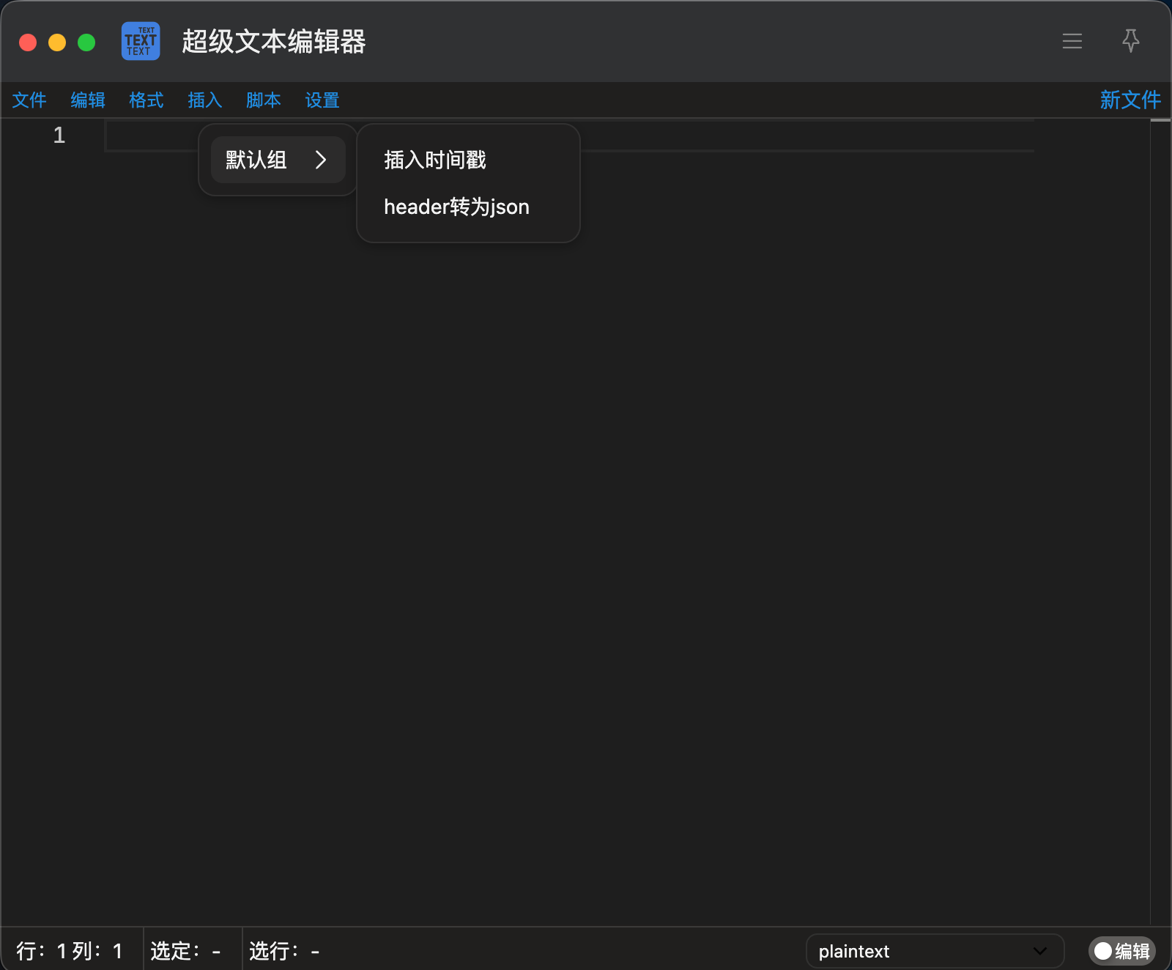Open the 设置 menu
Image resolution: width=1172 pixels, height=970 pixels.
[322, 100]
